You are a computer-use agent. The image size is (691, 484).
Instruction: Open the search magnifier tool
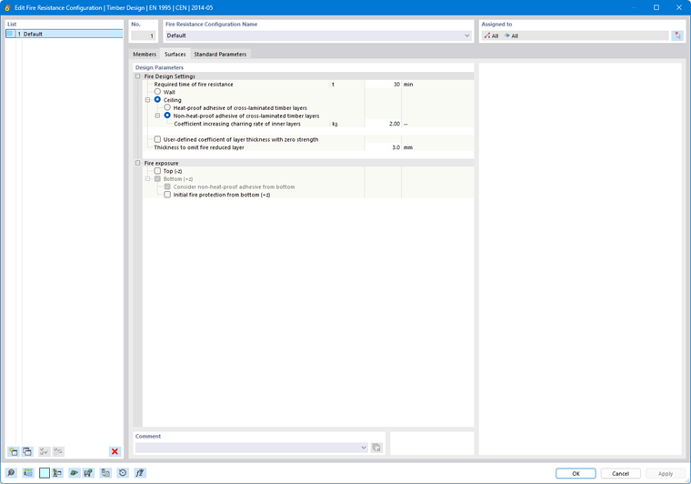click(11, 473)
